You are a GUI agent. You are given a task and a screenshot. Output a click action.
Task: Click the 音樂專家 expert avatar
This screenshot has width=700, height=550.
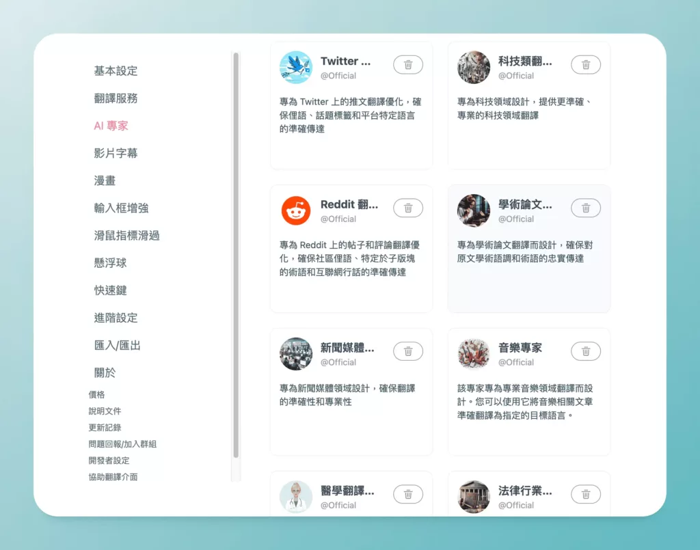click(x=474, y=354)
